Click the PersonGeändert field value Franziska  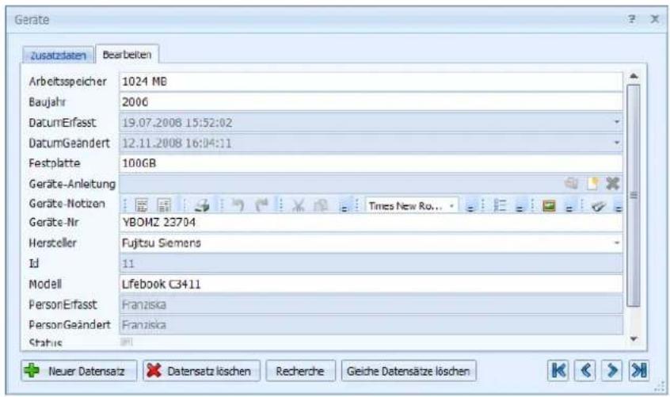coord(371,325)
